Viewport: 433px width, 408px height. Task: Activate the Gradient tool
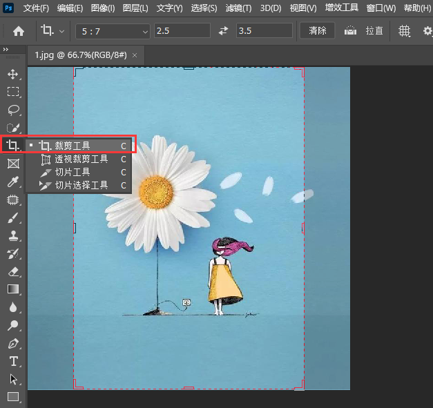click(13, 289)
